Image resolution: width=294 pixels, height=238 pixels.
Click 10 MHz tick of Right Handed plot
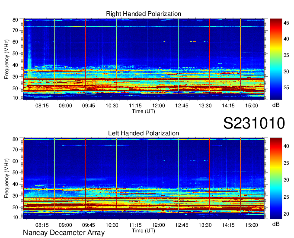(15, 98)
